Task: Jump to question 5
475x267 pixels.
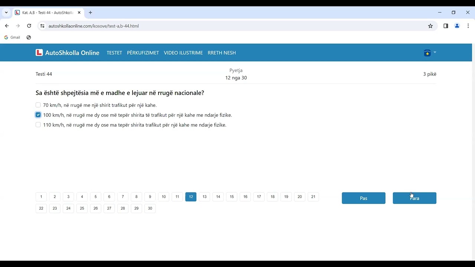Action: tap(95, 197)
